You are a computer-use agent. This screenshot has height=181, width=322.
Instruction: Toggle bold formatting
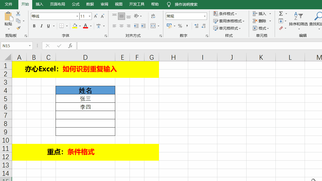(x=34, y=26)
